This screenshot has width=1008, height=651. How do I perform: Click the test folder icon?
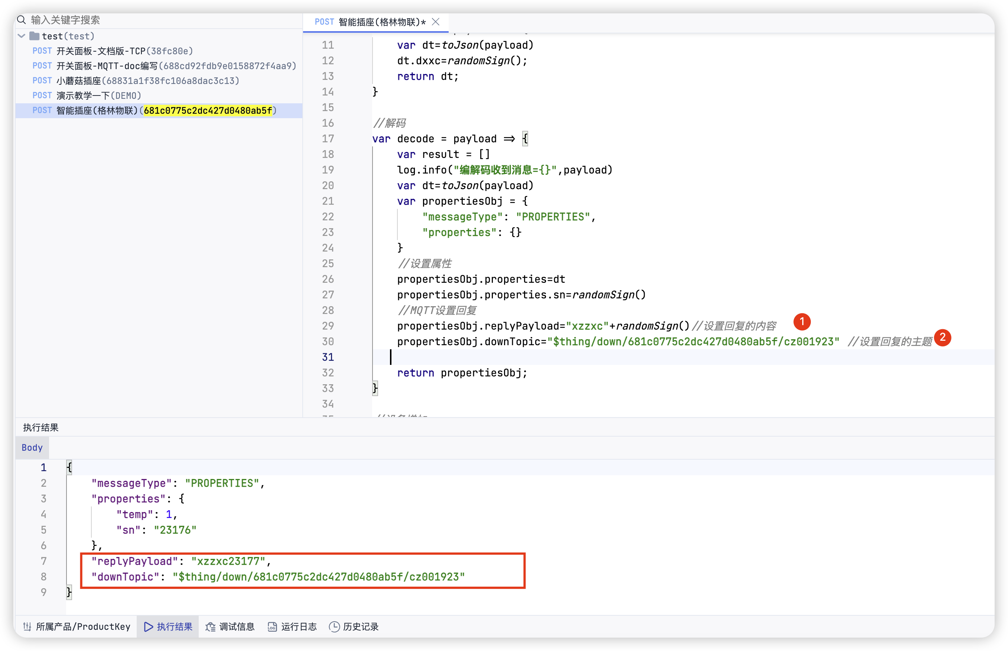[x=34, y=36]
